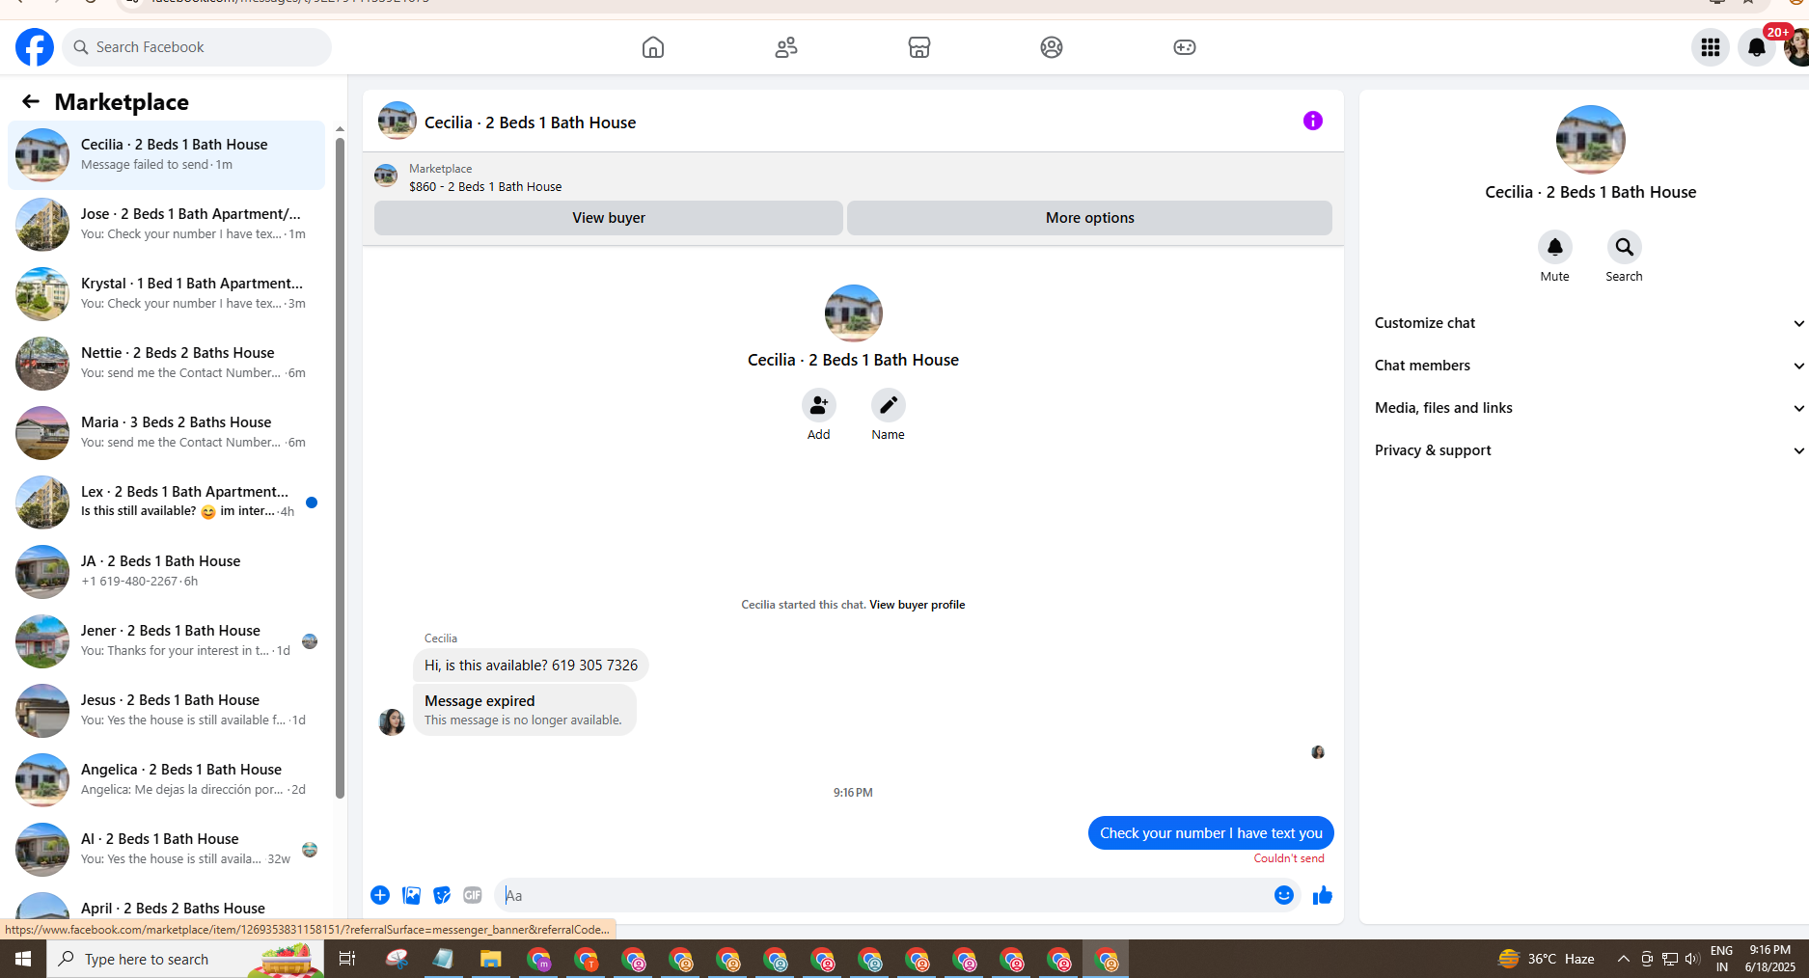Open the Facebook menu grid icon
The width and height of the screenshot is (1809, 978).
[1711, 47]
